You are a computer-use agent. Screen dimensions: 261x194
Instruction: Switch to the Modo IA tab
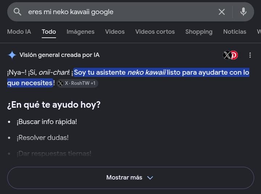19,32
